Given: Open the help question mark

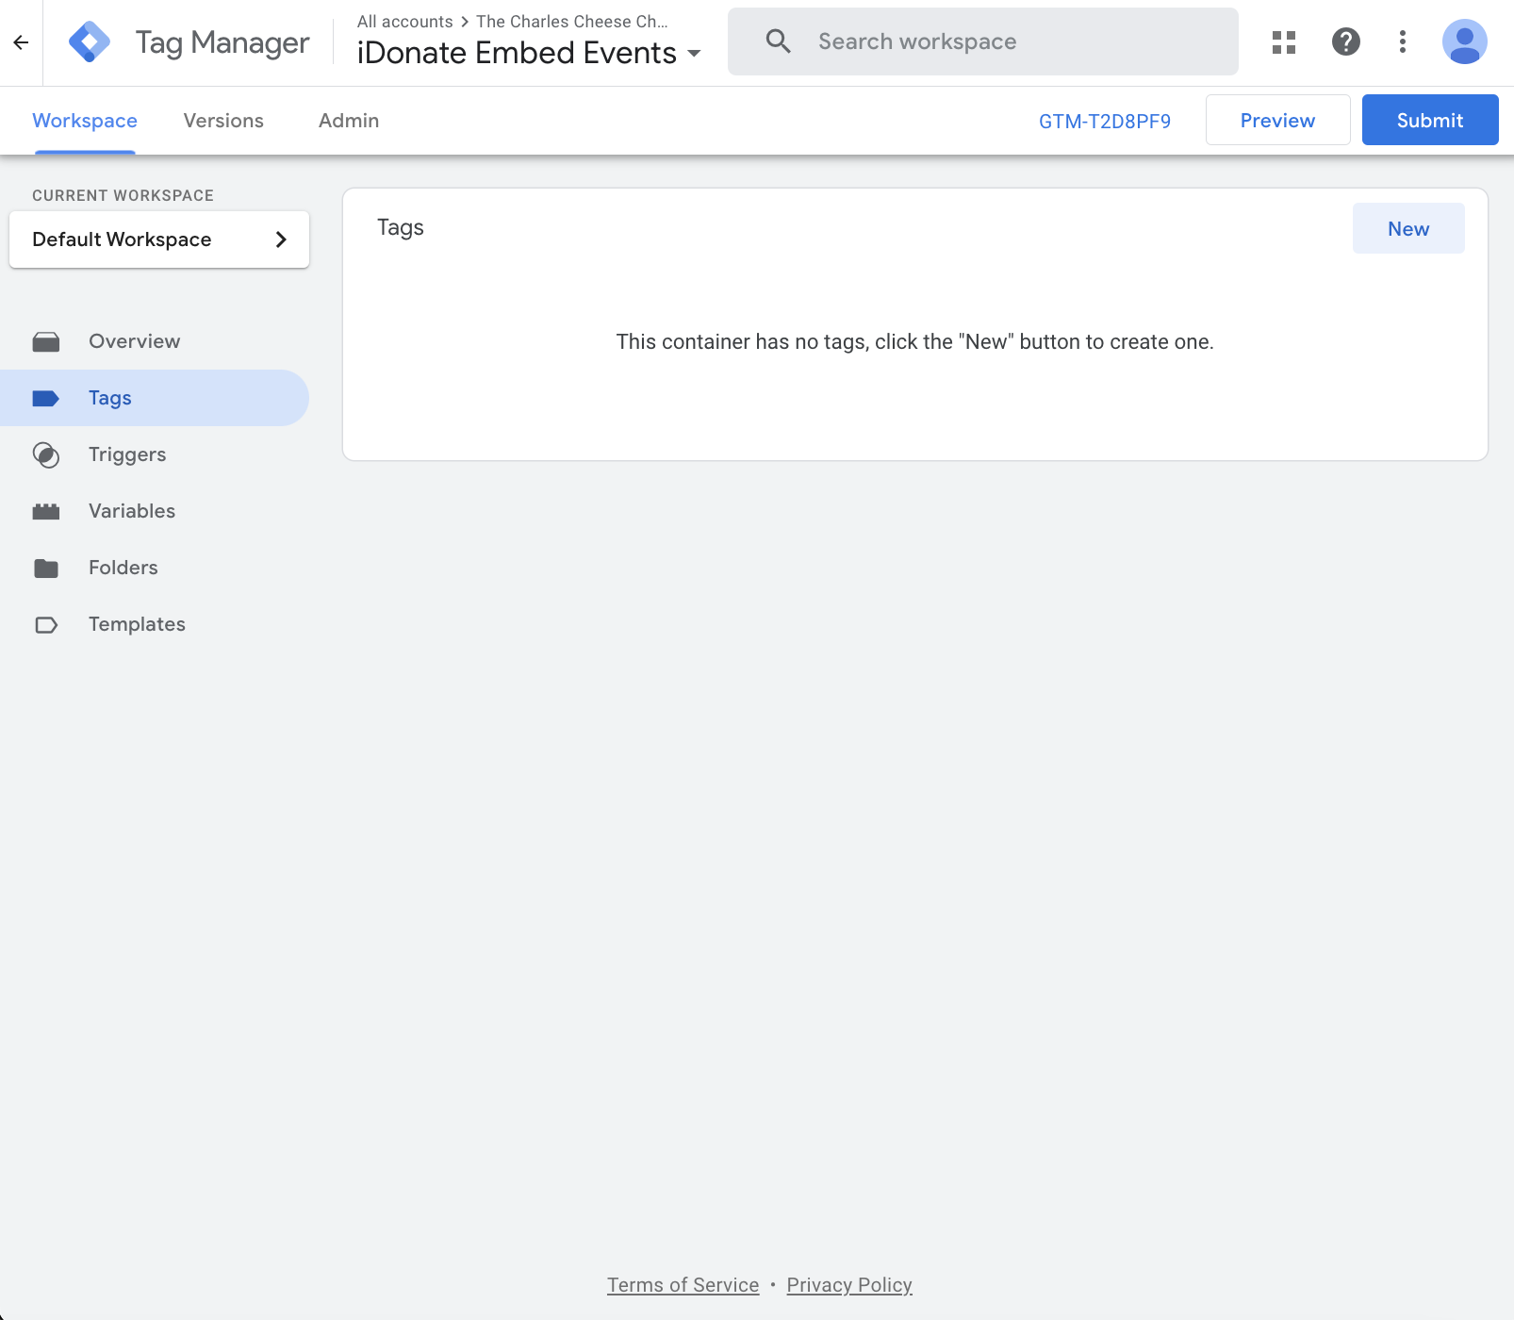Looking at the screenshot, I should 1346,41.
